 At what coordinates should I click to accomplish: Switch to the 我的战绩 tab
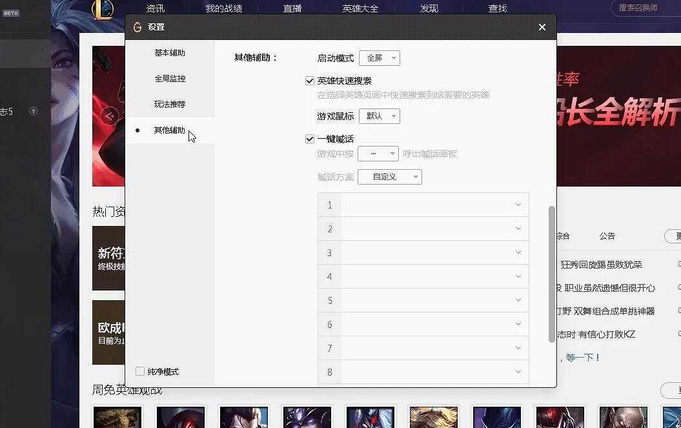point(225,8)
